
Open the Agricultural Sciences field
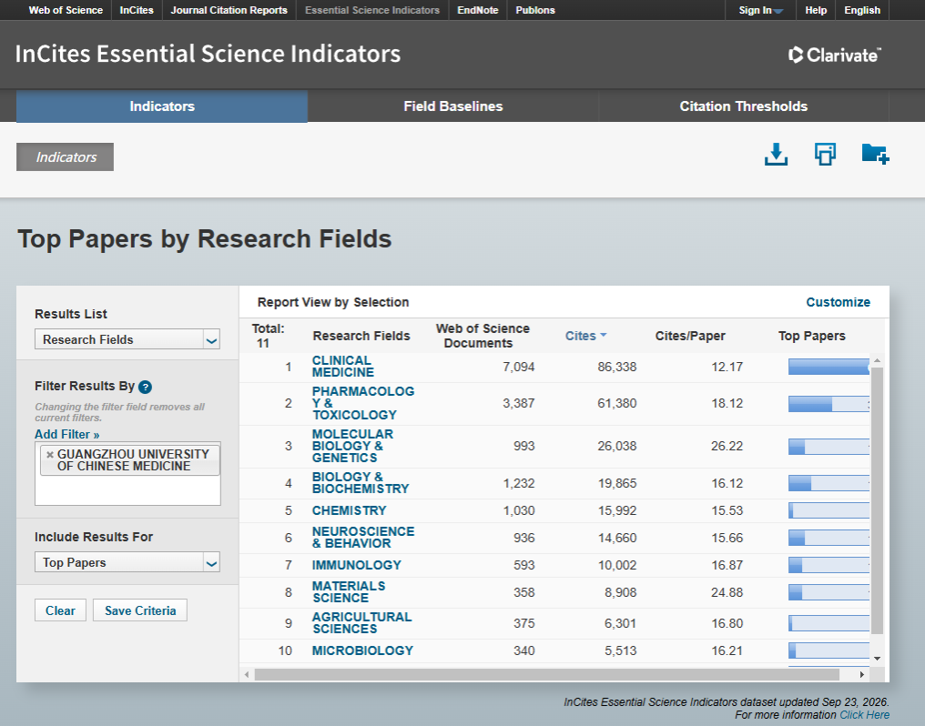pyautogui.click(x=361, y=623)
